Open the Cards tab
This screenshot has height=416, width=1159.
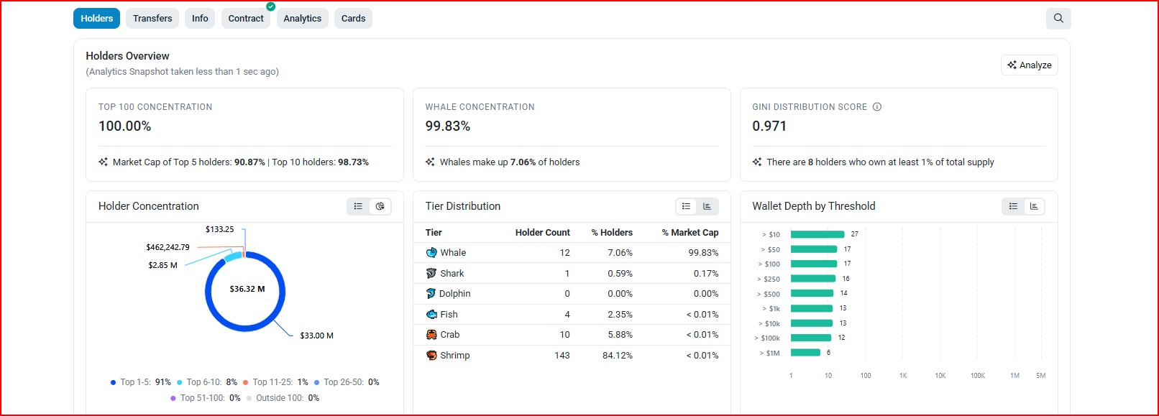[x=353, y=19]
